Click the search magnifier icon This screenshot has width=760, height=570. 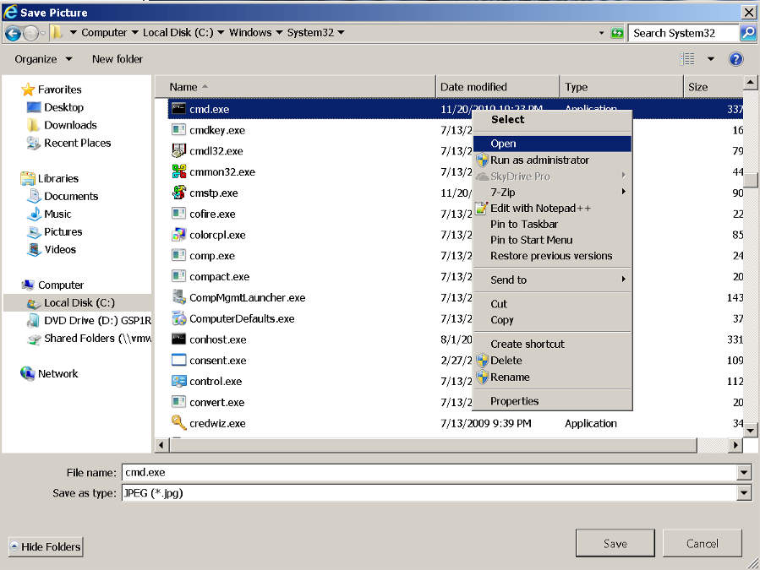[748, 33]
